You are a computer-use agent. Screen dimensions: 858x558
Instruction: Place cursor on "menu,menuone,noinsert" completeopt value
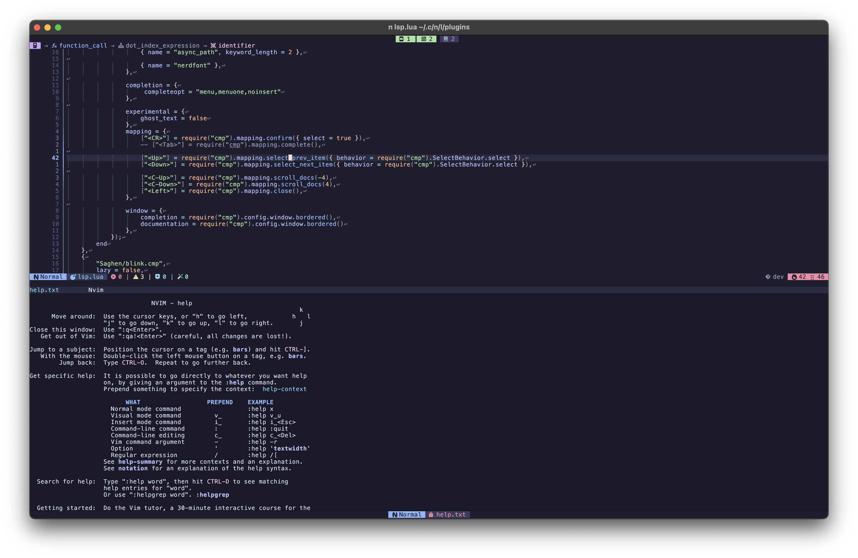(238, 92)
